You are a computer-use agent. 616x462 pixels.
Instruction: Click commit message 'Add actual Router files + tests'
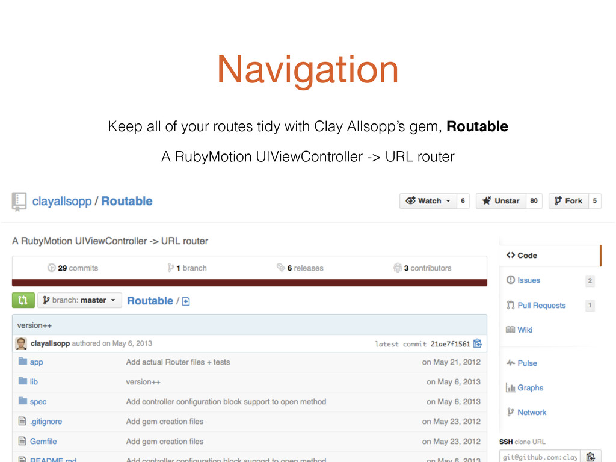tap(178, 362)
